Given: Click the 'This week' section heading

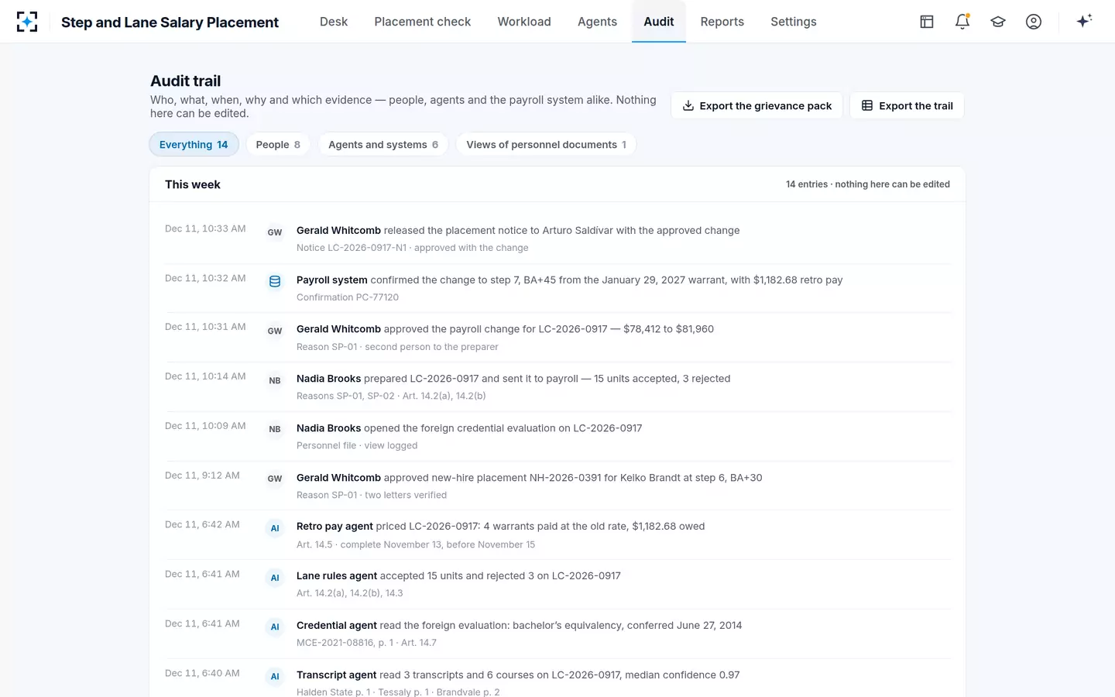Looking at the screenshot, I should tap(193, 184).
